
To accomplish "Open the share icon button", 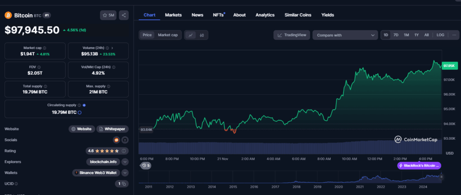I will point(124,15).
